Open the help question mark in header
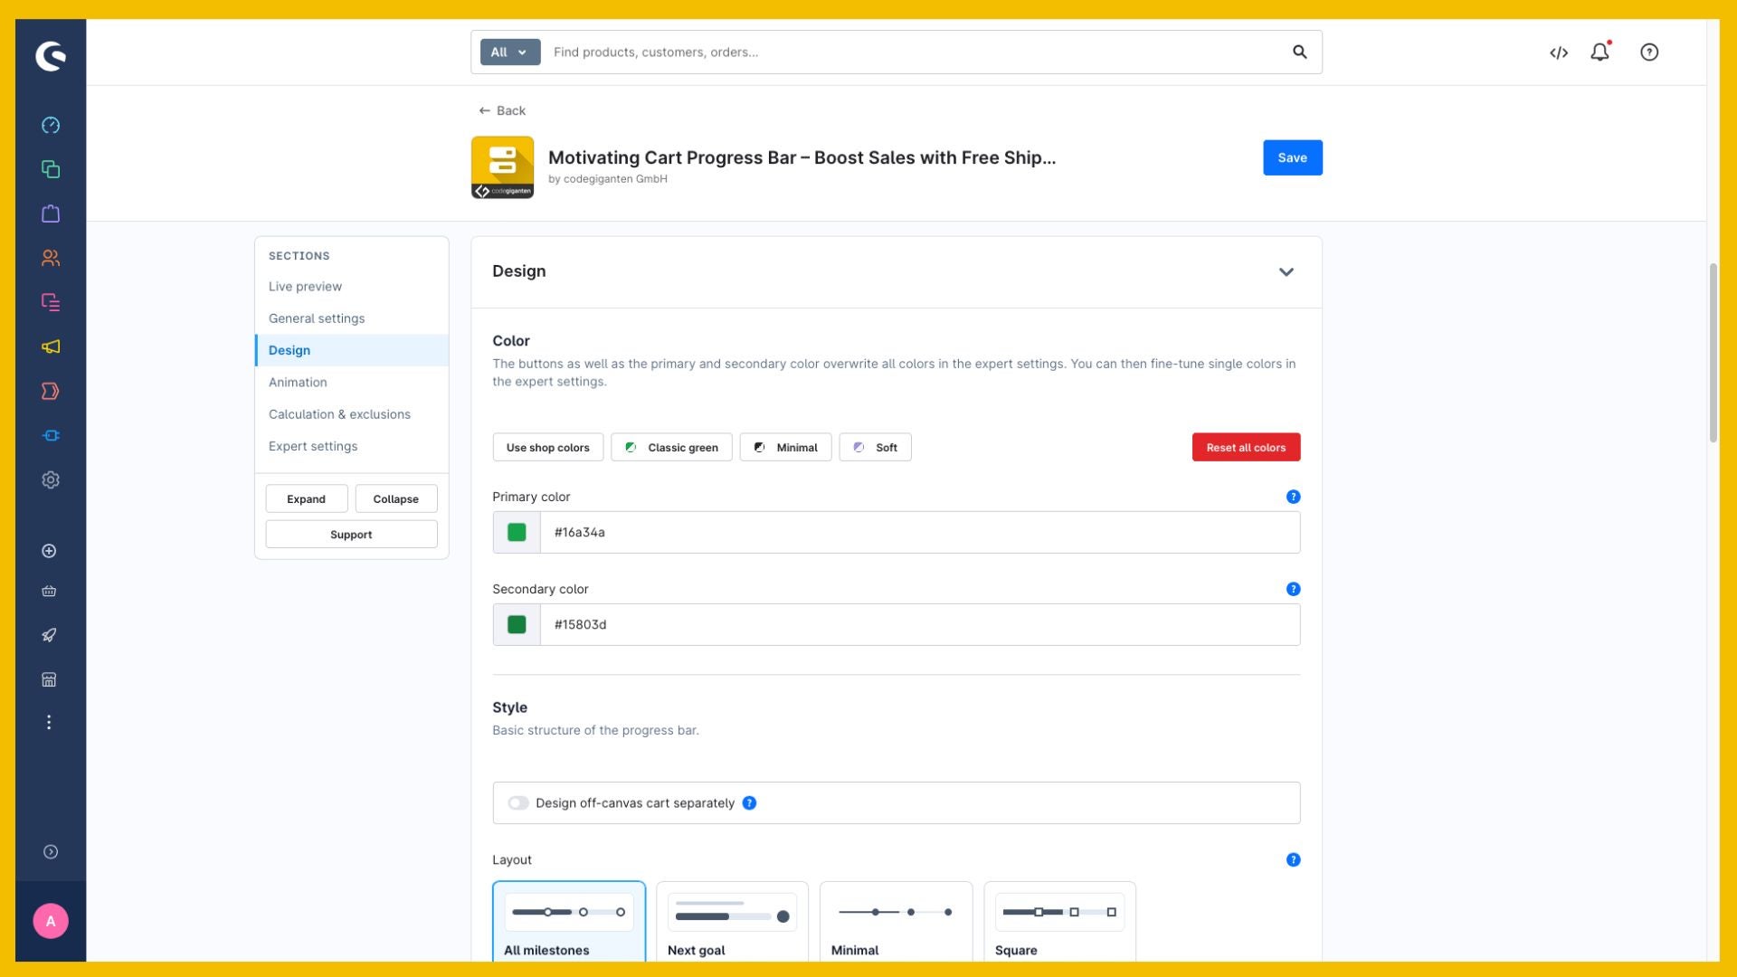Screen dimensions: 1737x977 tap(1648, 52)
